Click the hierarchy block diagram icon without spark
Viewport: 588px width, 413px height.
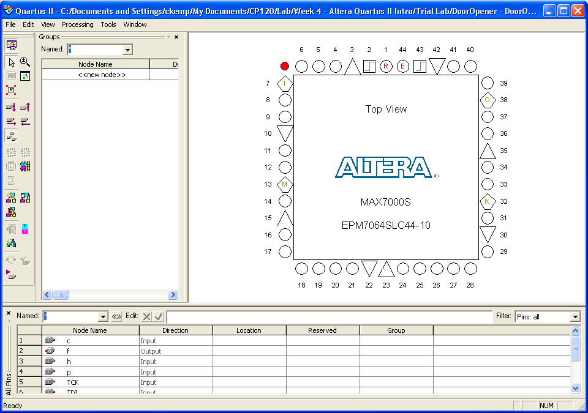[25, 198]
